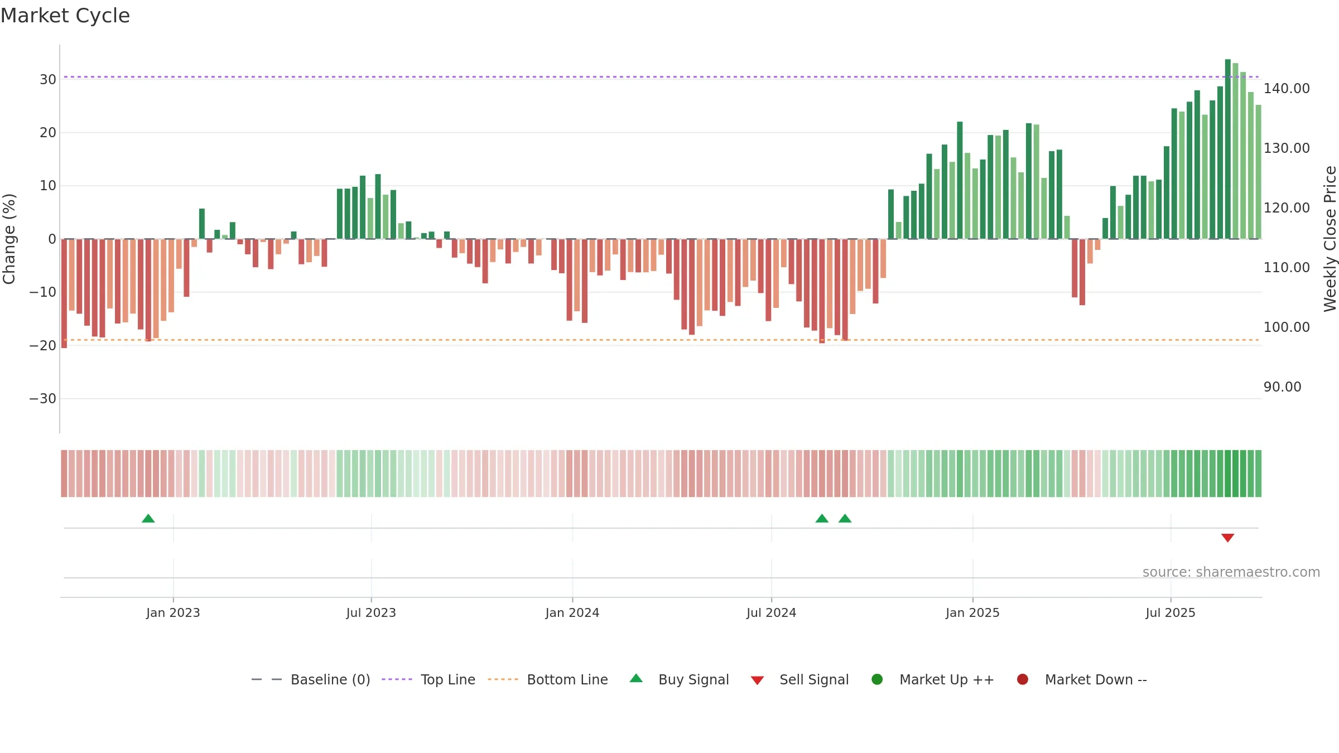Click the Weekly Close Price axis title
Screen dimensions: 1339x753
1330,239
